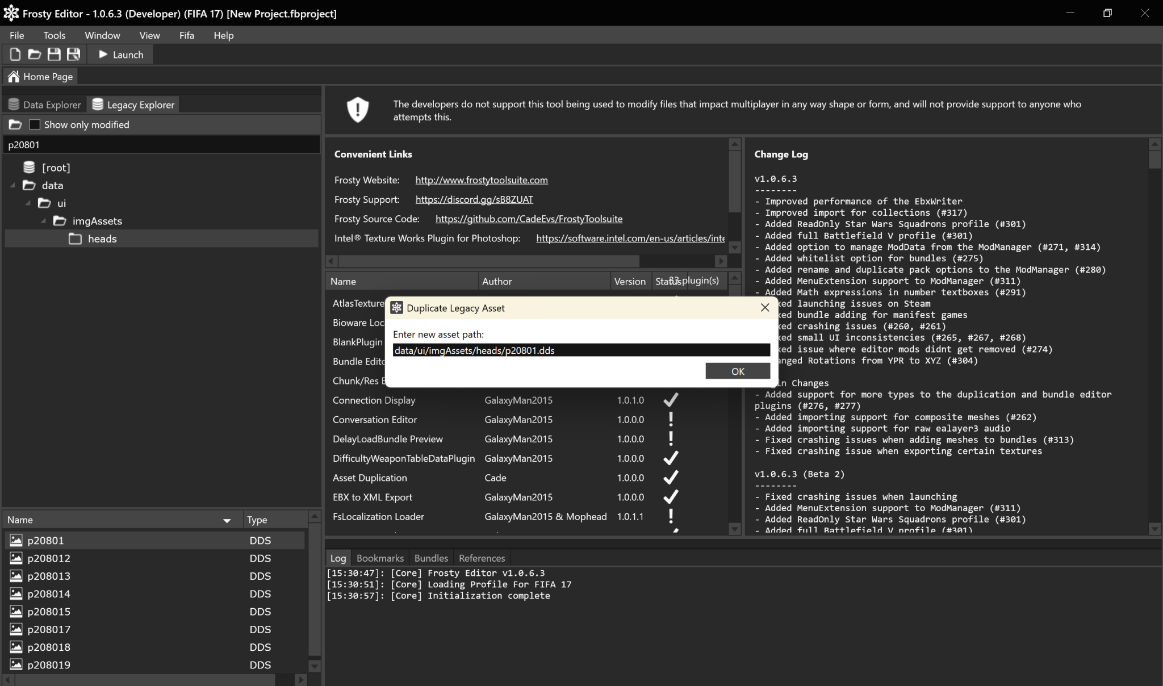This screenshot has height=686, width=1163.
Task: Click the Save Project disk icon
Action: [x=54, y=55]
